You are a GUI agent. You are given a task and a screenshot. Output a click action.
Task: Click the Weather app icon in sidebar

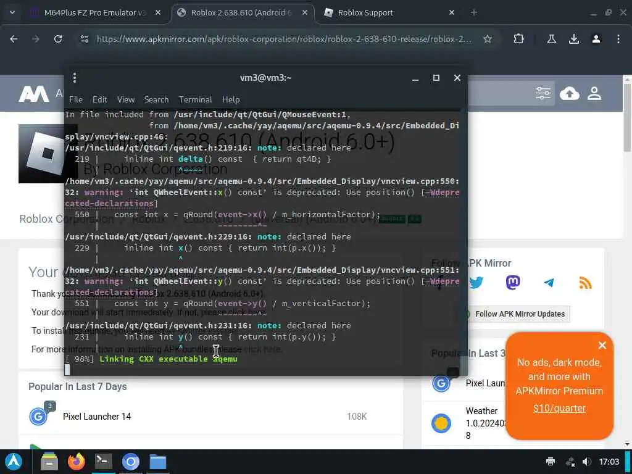click(441, 423)
